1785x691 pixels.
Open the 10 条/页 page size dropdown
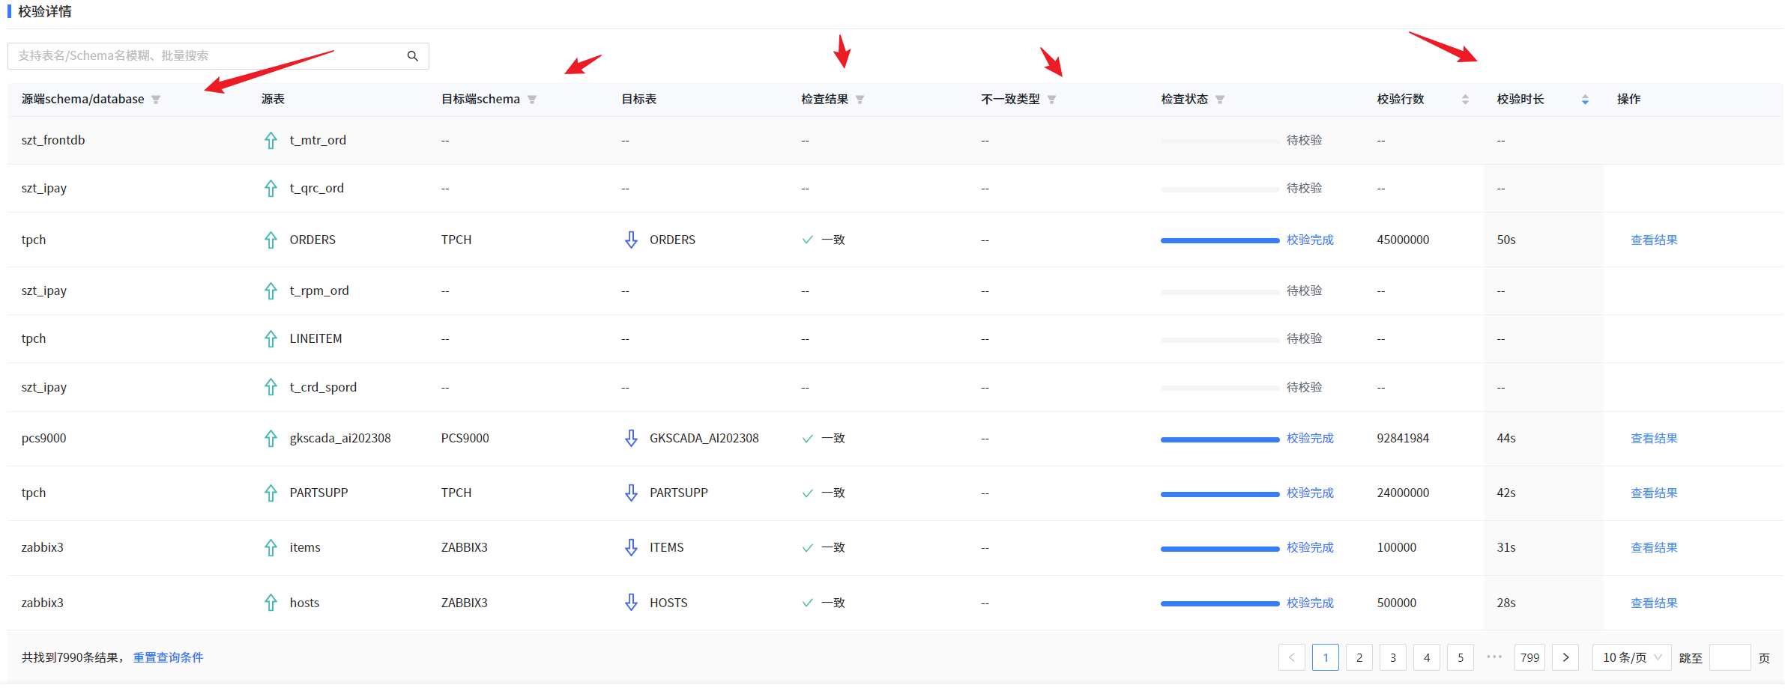pos(1631,657)
